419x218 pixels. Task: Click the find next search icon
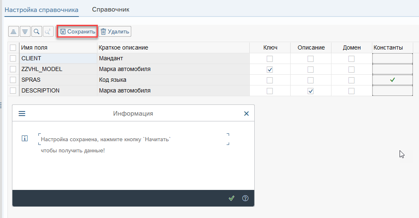coord(48,31)
